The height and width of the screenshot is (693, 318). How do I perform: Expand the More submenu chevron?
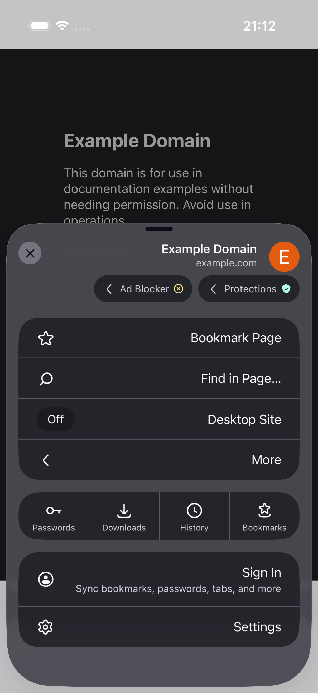[x=46, y=460]
